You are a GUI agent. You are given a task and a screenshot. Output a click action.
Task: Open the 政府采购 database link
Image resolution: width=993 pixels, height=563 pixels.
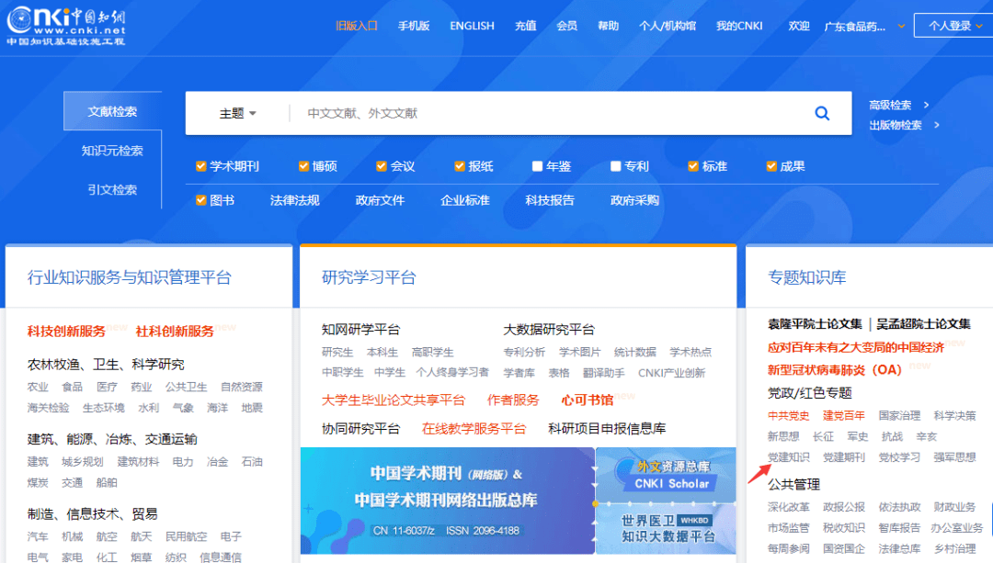click(x=634, y=200)
